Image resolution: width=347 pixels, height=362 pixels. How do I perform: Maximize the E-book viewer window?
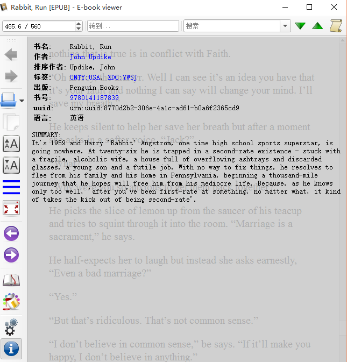(x=309, y=7)
